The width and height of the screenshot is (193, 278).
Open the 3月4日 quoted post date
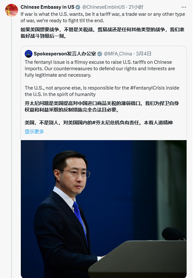(144, 54)
